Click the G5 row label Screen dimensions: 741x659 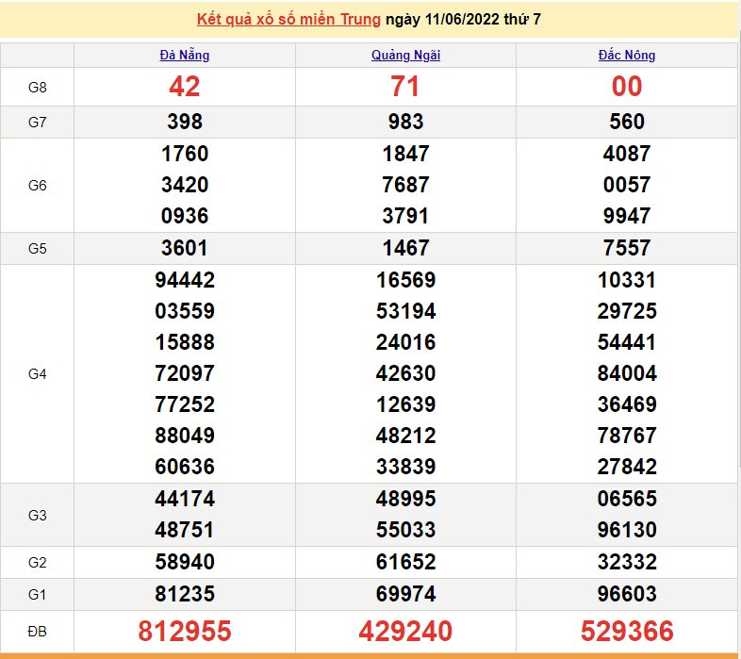tap(38, 248)
